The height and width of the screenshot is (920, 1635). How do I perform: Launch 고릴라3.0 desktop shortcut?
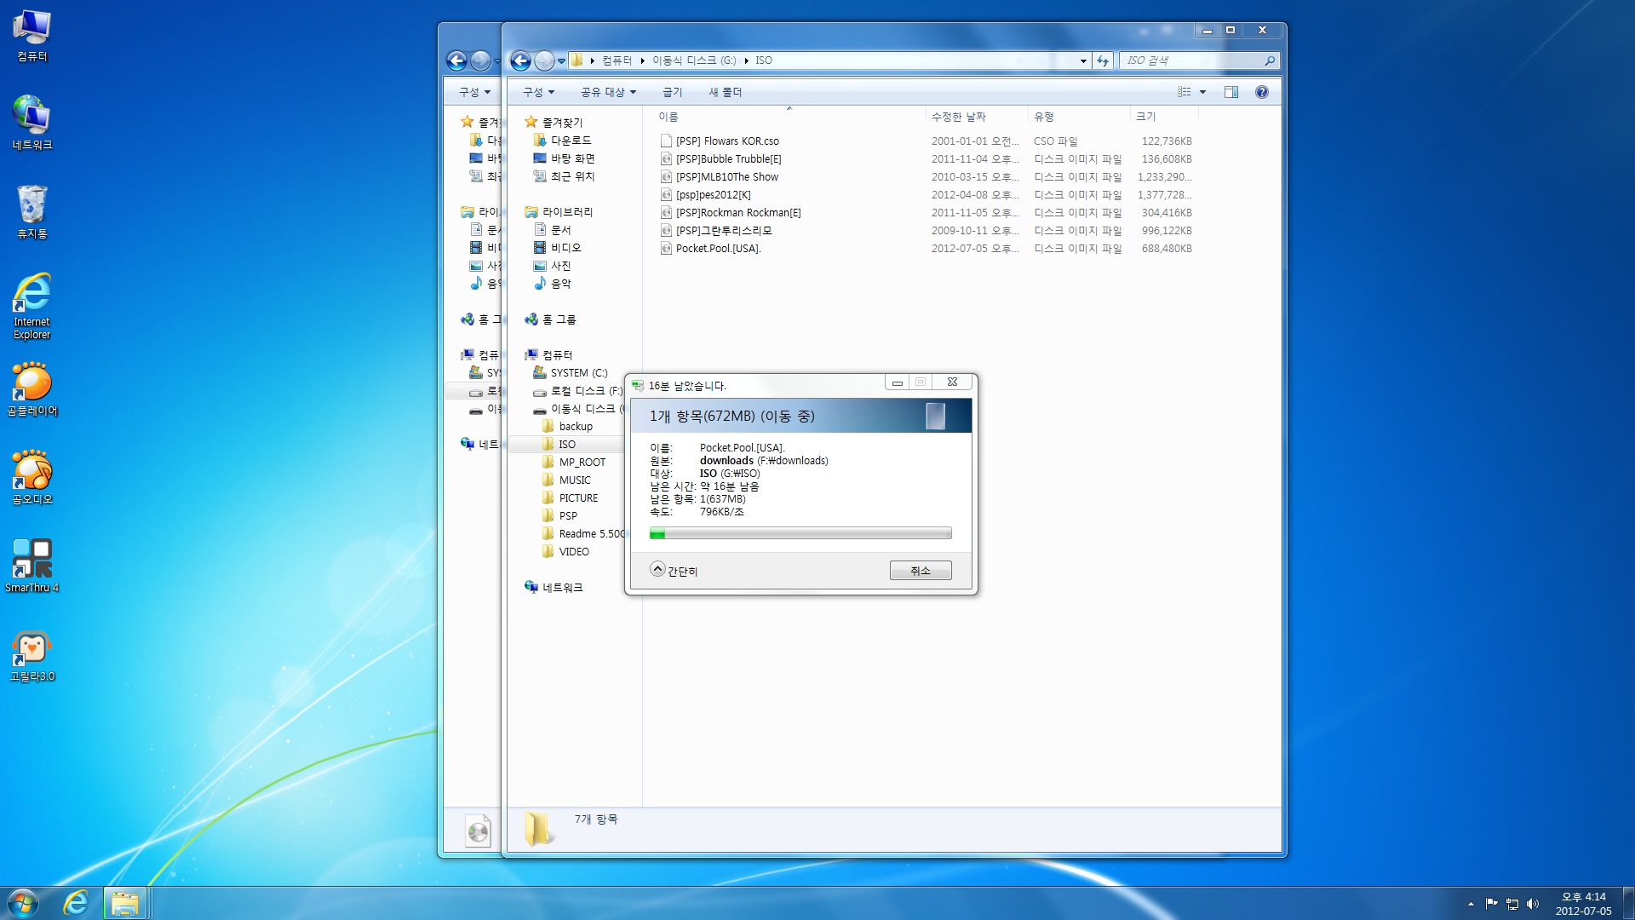tap(32, 655)
